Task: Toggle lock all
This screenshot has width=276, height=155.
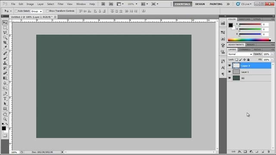Action: 248,59
